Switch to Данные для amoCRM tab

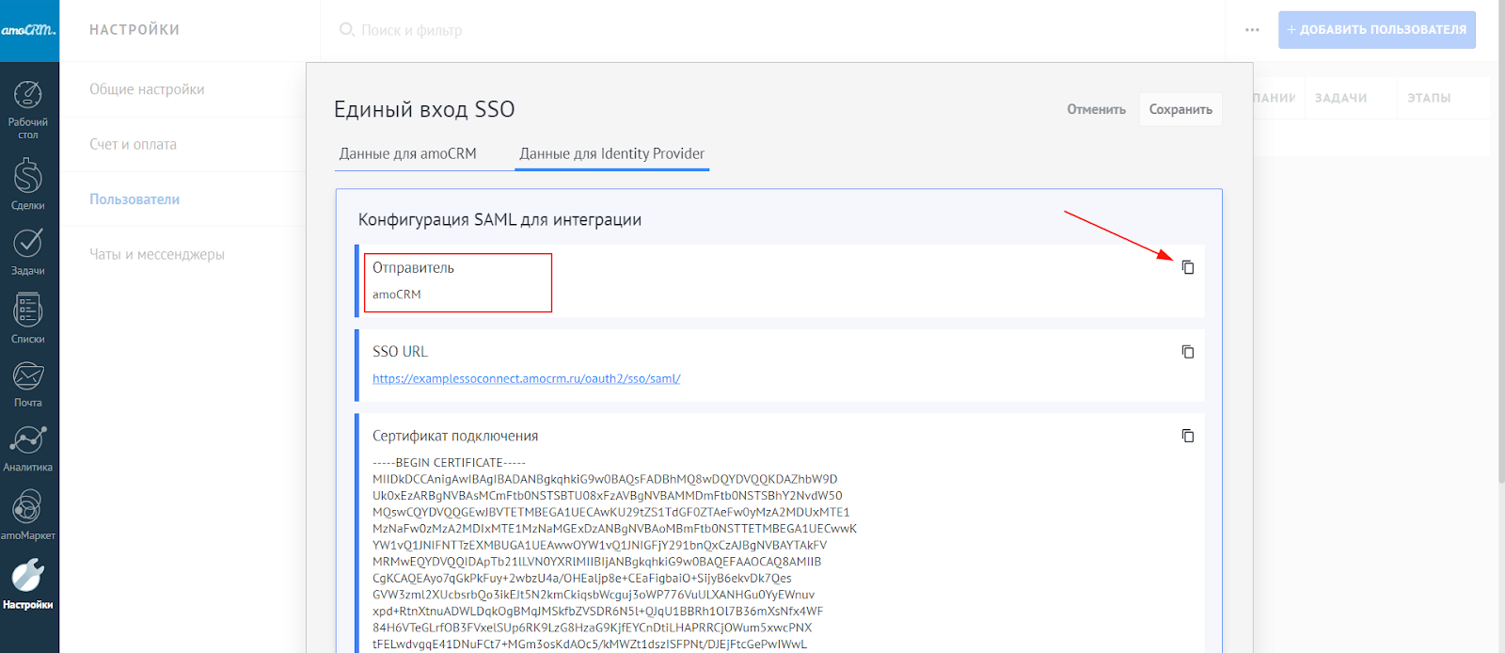407,153
